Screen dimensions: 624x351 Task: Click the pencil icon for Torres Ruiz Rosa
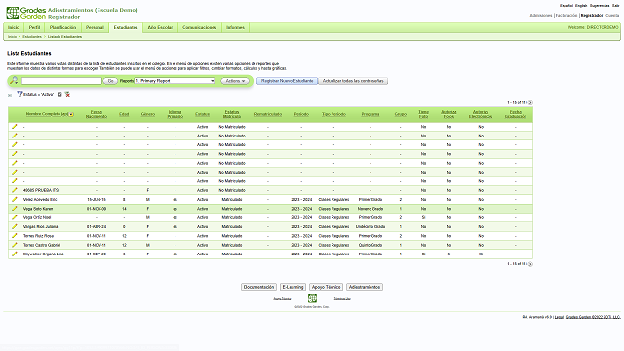(x=15, y=236)
